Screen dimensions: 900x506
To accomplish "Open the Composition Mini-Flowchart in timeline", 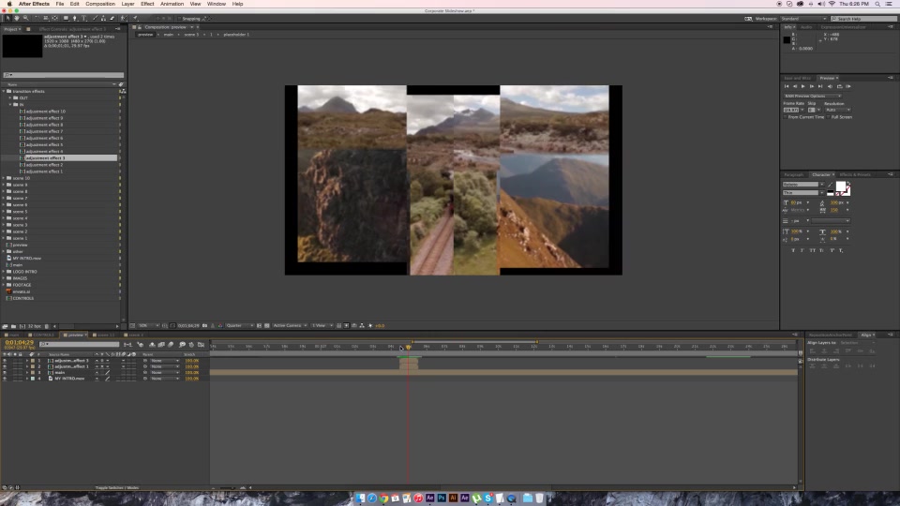I will [127, 345].
